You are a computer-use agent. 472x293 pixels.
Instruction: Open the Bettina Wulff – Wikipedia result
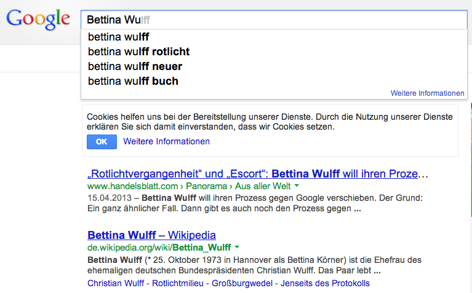tap(152, 235)
